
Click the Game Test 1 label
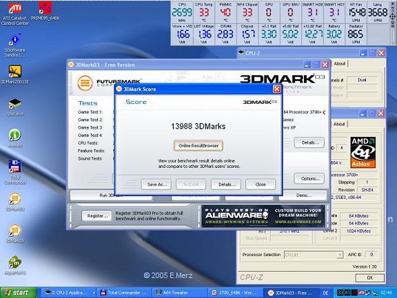90,111
